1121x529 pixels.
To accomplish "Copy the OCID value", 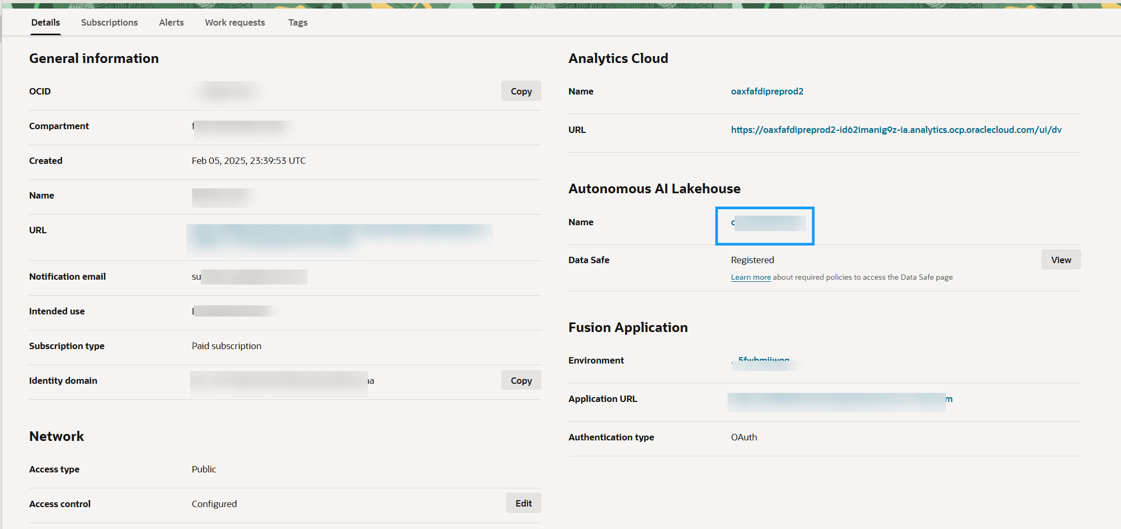I will (520, 91).
